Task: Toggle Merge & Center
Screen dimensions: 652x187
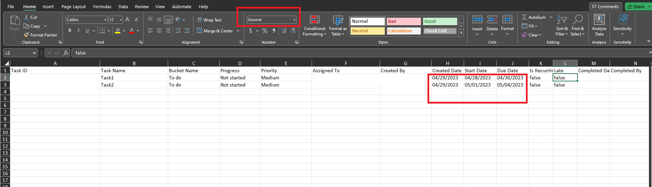Action: tap(215, 31)
